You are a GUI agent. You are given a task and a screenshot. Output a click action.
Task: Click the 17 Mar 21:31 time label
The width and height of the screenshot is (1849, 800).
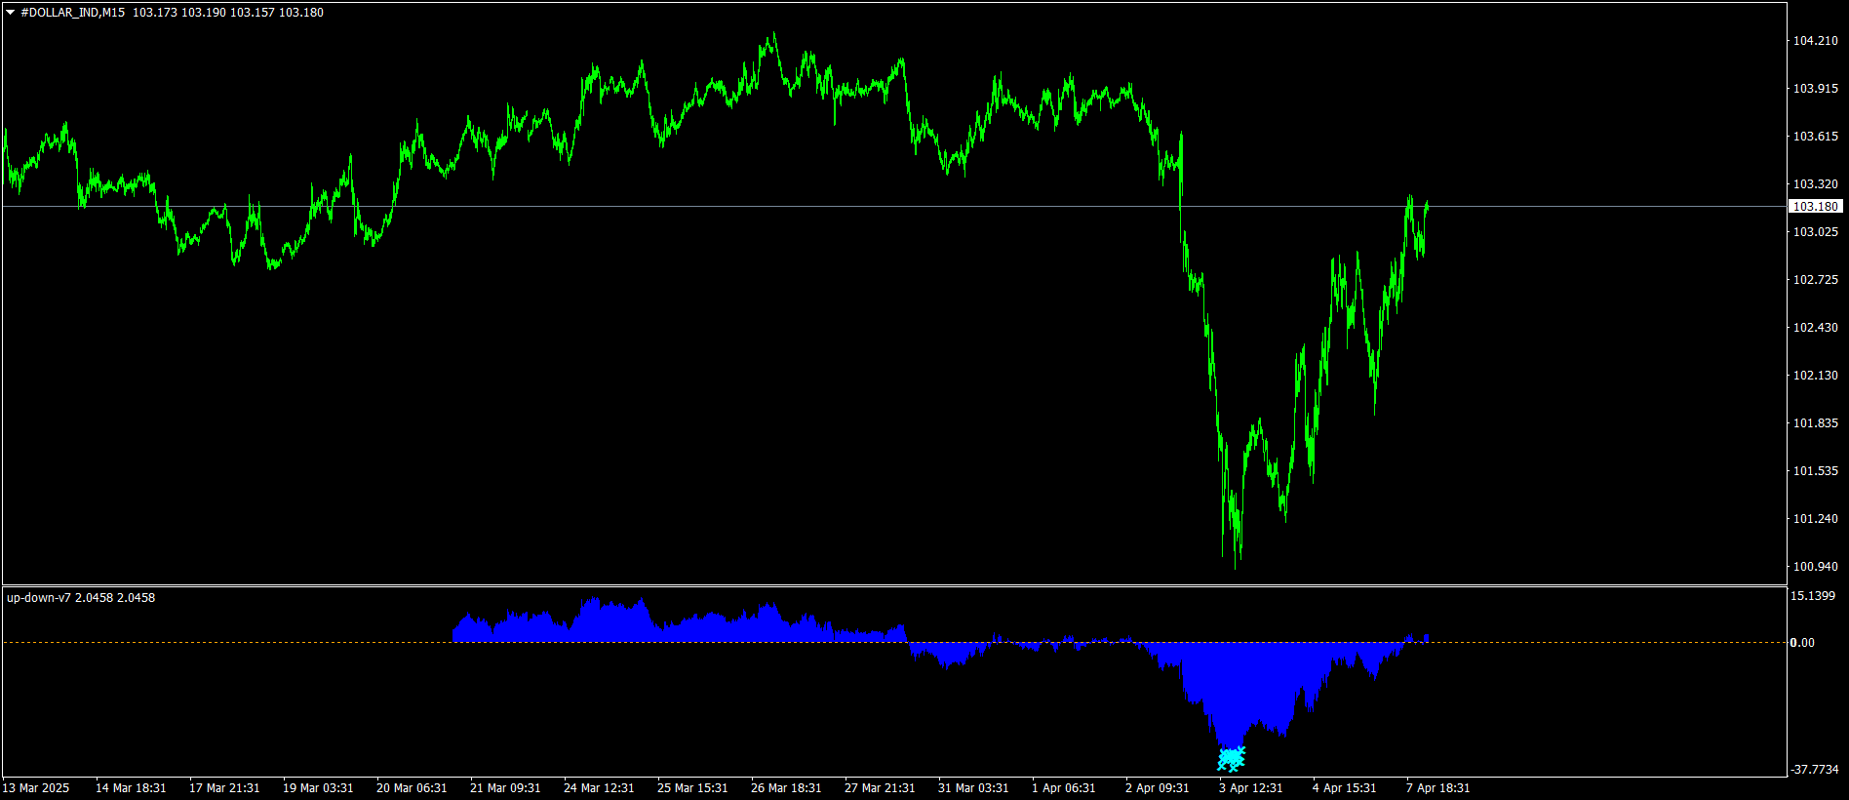tap(224, 788)
